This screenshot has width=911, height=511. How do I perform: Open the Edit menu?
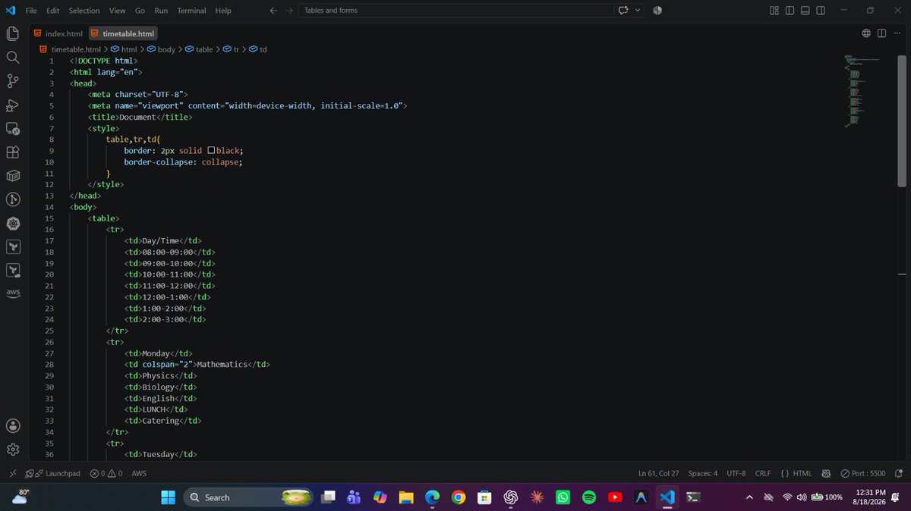(x=52, y=11)
